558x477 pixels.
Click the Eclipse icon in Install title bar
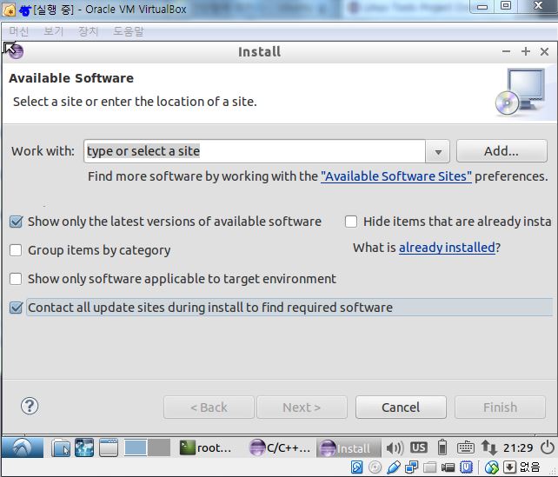pyautogui.click(x=16, y=51)
